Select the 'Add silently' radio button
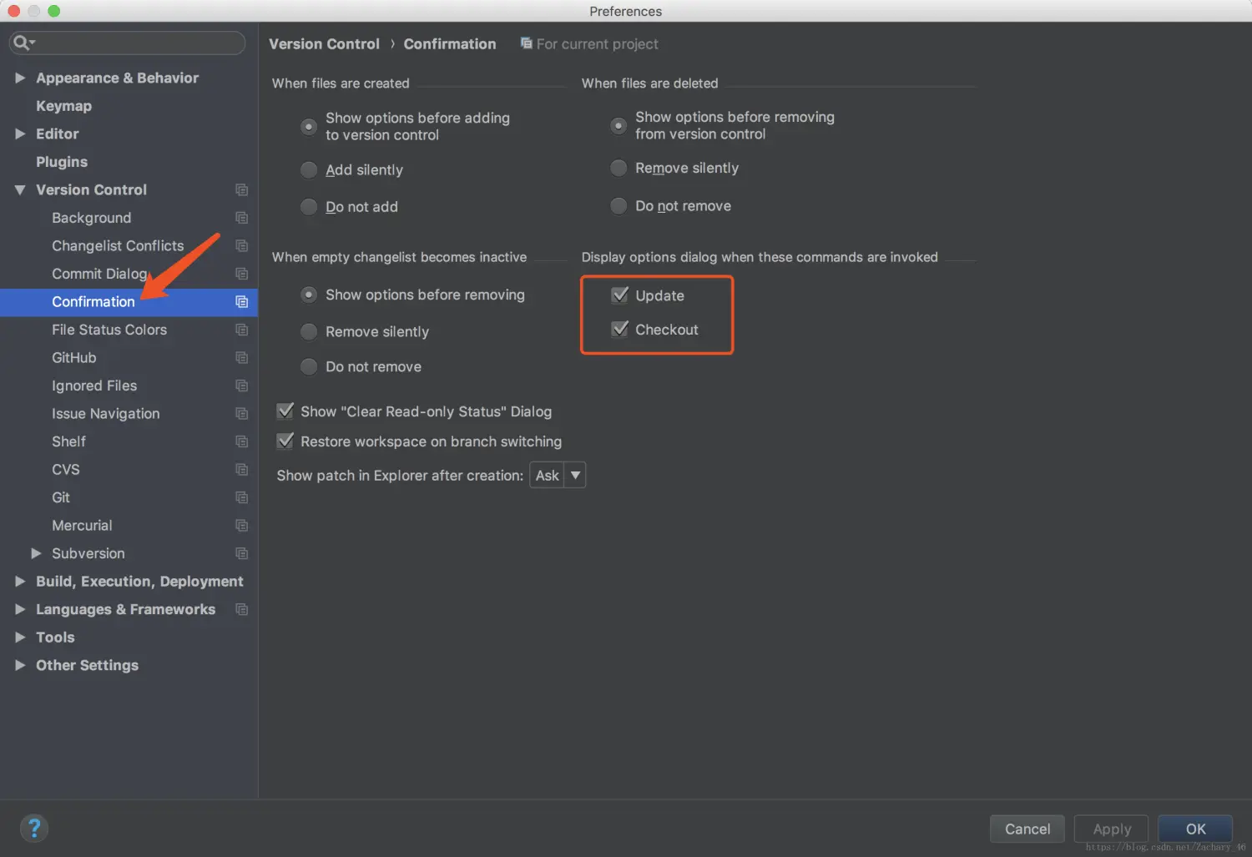Viewport: 1252px width, 857px height. click(x=309, y=170)
